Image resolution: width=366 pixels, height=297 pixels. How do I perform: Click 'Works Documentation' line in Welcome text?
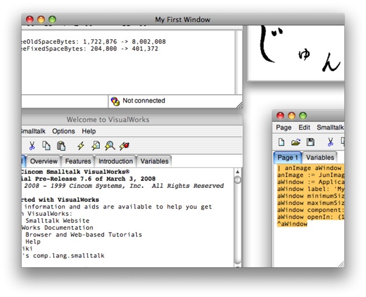[57, 228]
